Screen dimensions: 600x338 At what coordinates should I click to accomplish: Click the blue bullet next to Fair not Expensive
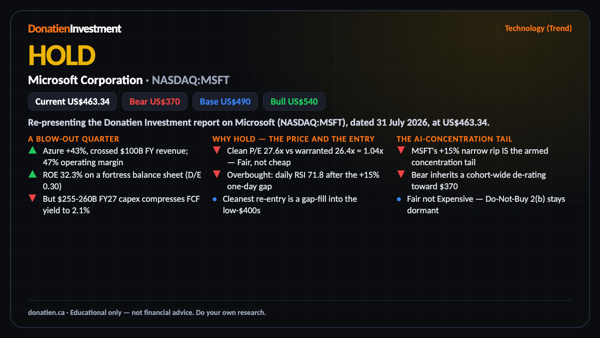click(399, 199)
